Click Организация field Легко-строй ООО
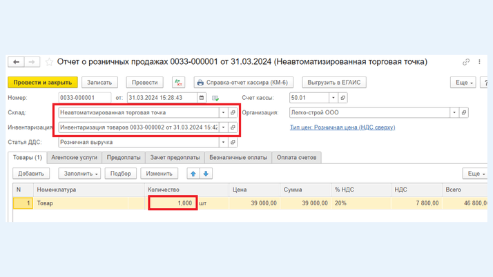Image resolution: width=493 pixels, height=277 pixels. (370, 112)
